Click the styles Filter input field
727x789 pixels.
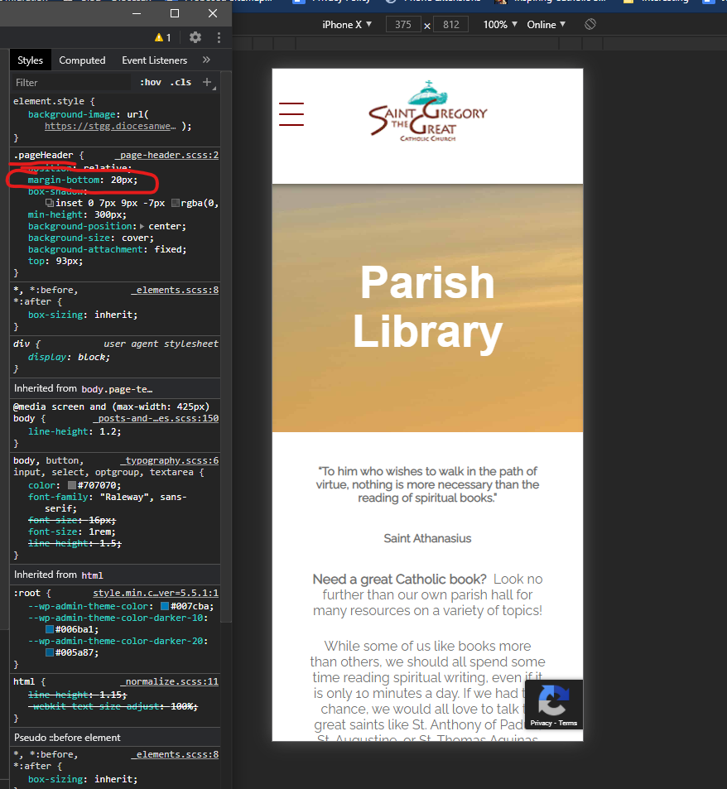70,82
